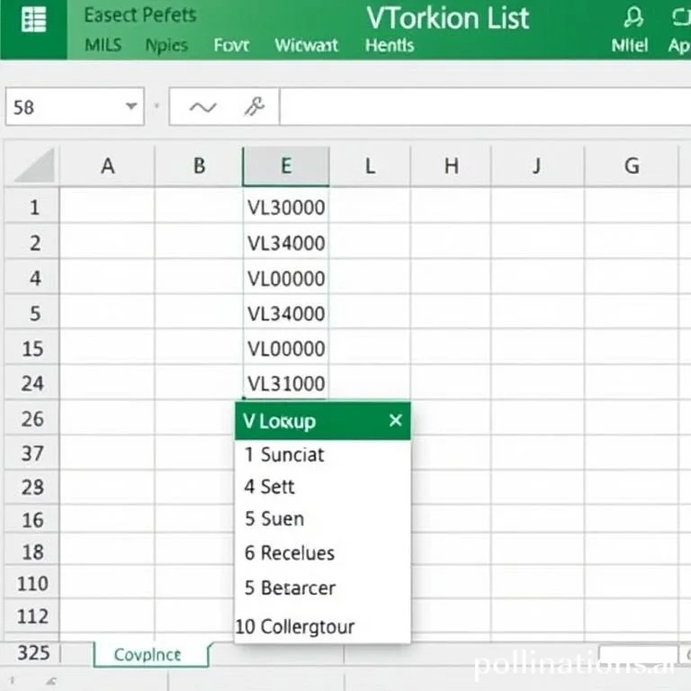Select column H header
Viewport: 691px width, 691px height.
[x=451, y=166]
